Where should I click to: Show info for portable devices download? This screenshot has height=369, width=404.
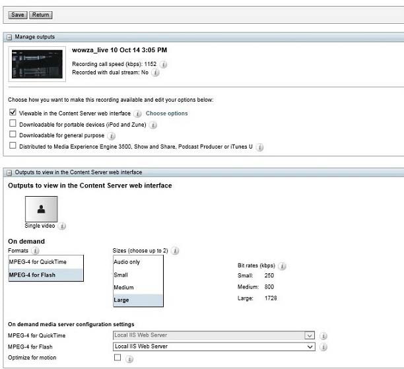153,125
